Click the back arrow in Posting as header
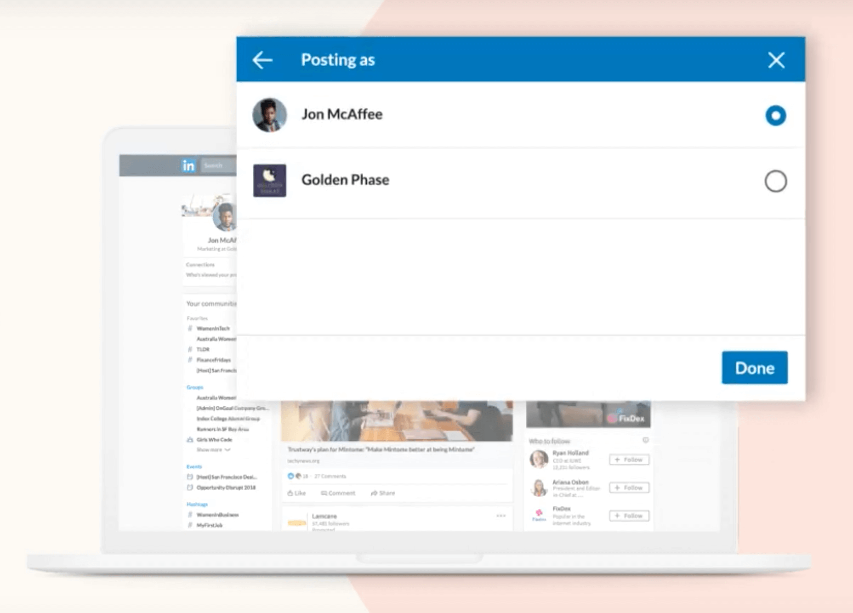Screen dimensions: 853x613 click(262, 60)
